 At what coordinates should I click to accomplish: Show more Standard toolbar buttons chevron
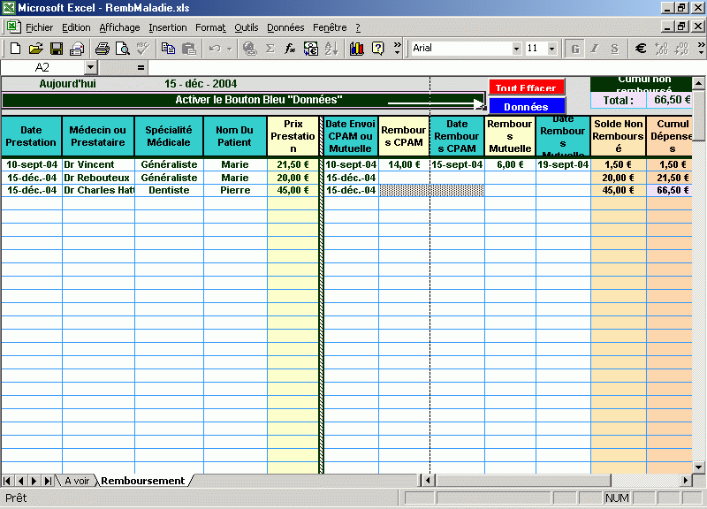click(x=397, y=49)
